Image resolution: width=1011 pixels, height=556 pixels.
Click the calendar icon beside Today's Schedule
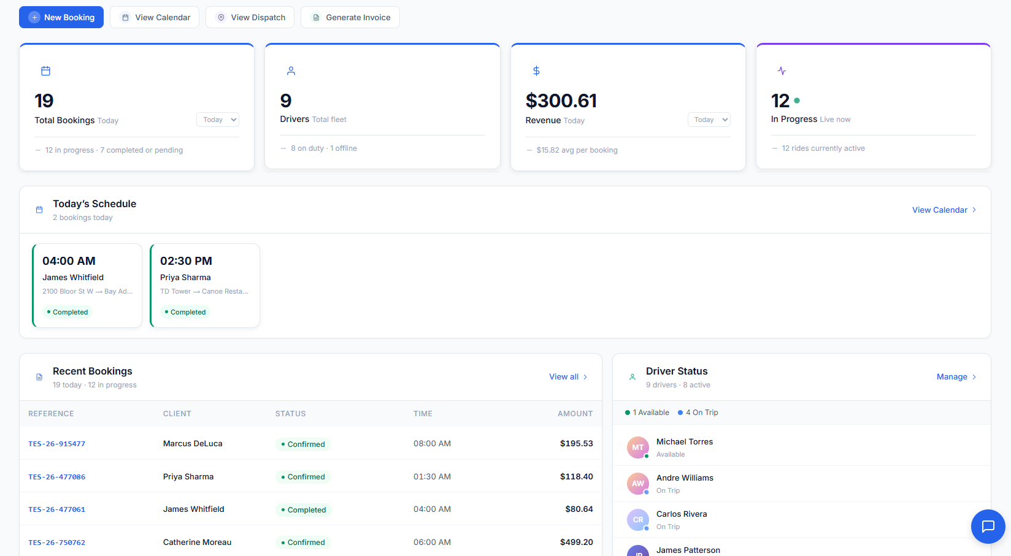(x=39, y=210)
